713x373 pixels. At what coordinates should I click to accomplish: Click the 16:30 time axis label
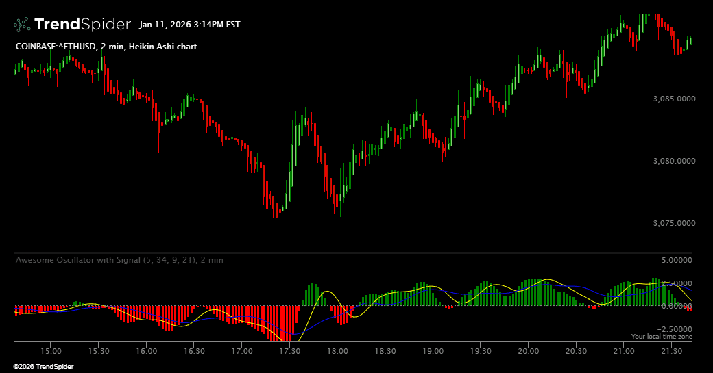coord(194,351)
